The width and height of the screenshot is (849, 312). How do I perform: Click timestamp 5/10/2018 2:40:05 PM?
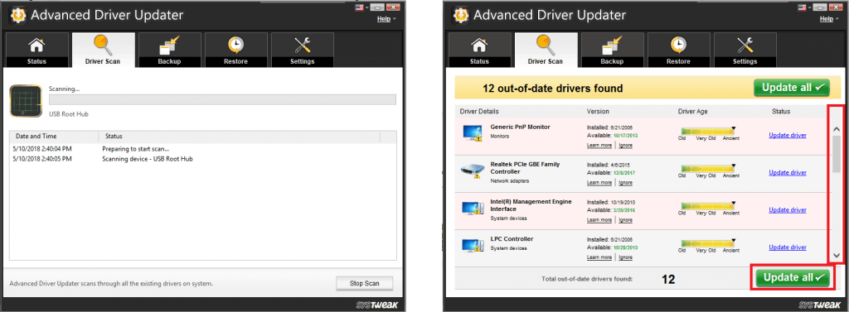pyautogui.click(x=43, y=159)
